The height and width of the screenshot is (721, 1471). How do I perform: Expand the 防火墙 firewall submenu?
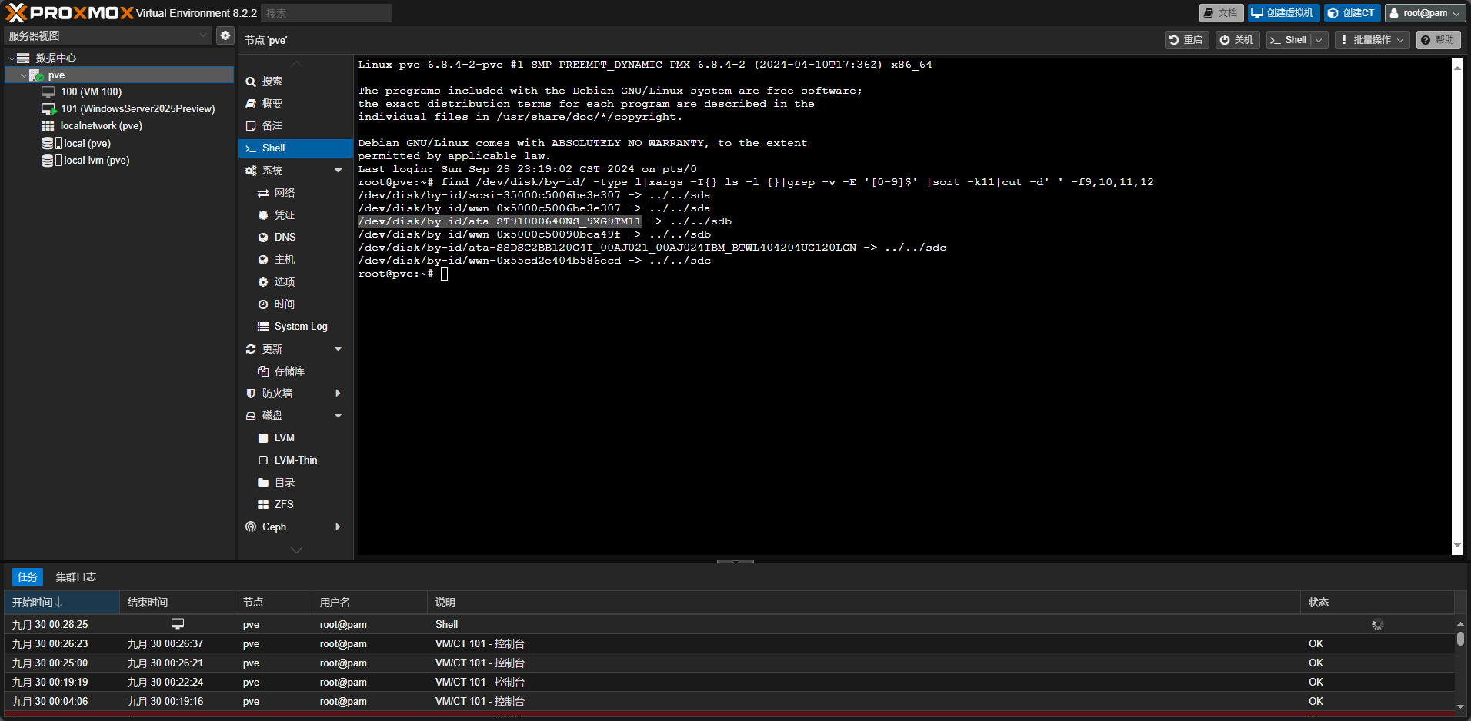point(338,394)
